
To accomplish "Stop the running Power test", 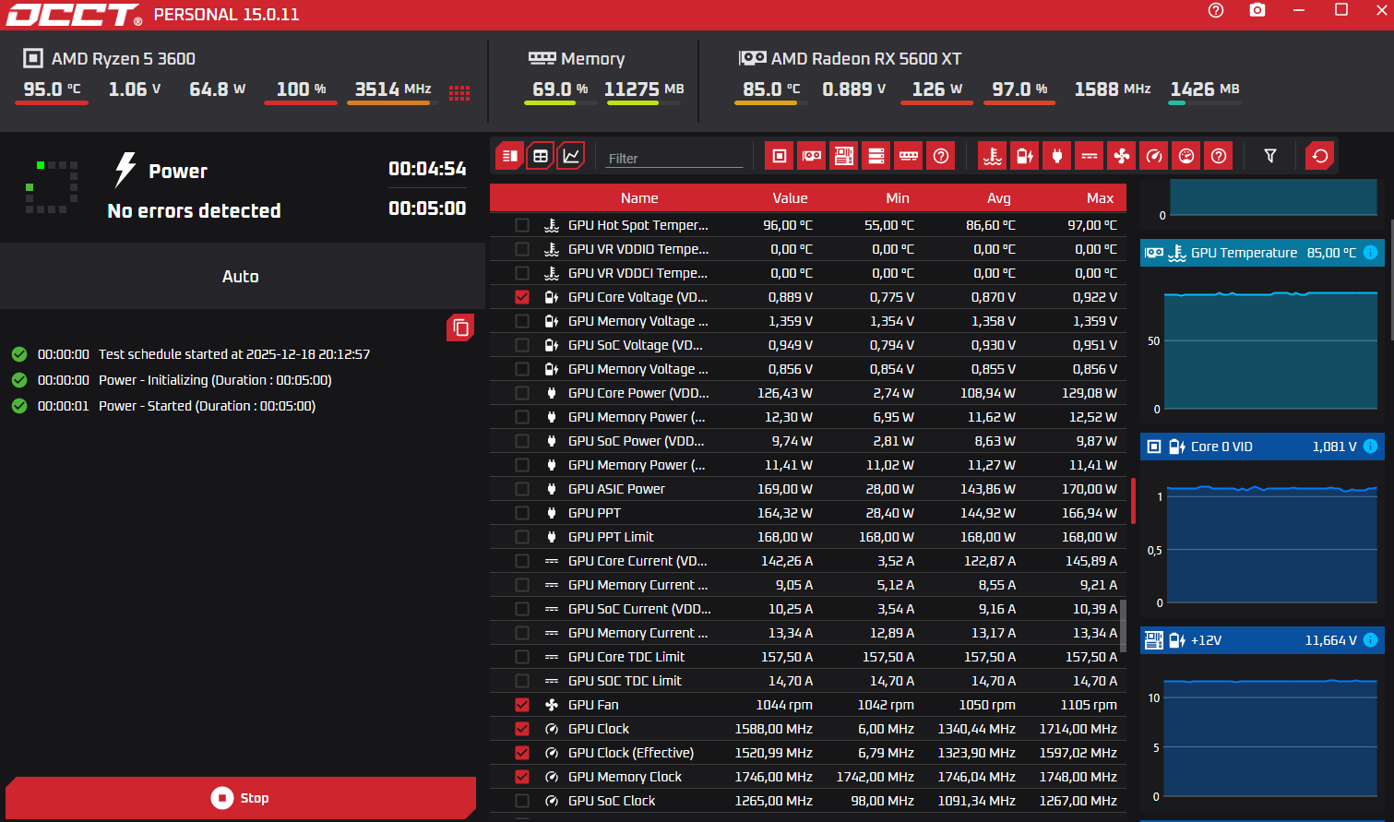I will [x=241, y=798].
